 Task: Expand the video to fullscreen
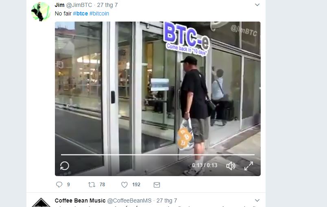pos(249,166)
